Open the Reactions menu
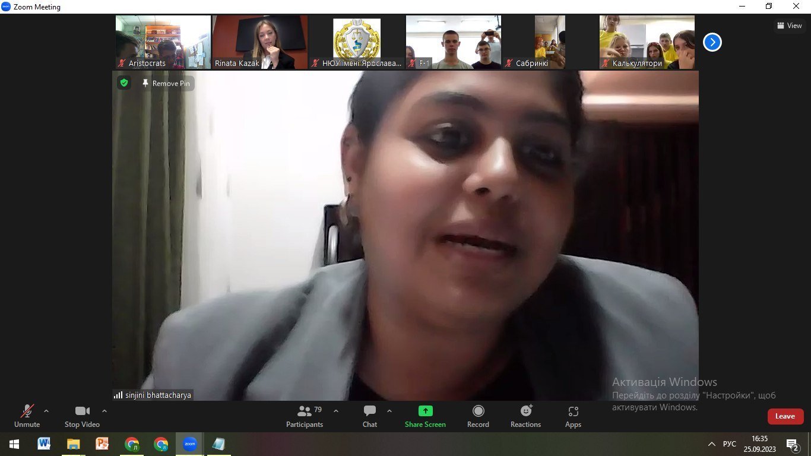This screenshot has height=456, width=811. [525, 416]
